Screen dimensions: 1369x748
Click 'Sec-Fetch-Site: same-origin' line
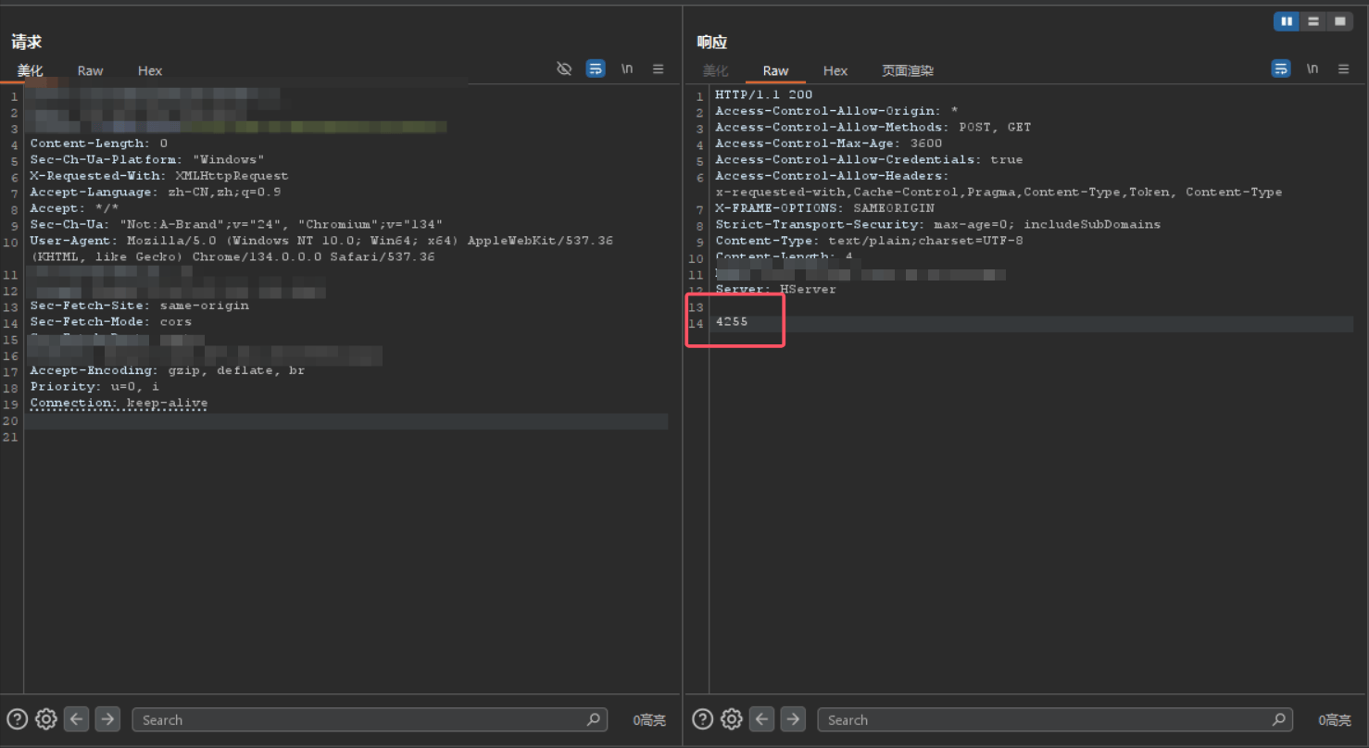click(139, 305)
